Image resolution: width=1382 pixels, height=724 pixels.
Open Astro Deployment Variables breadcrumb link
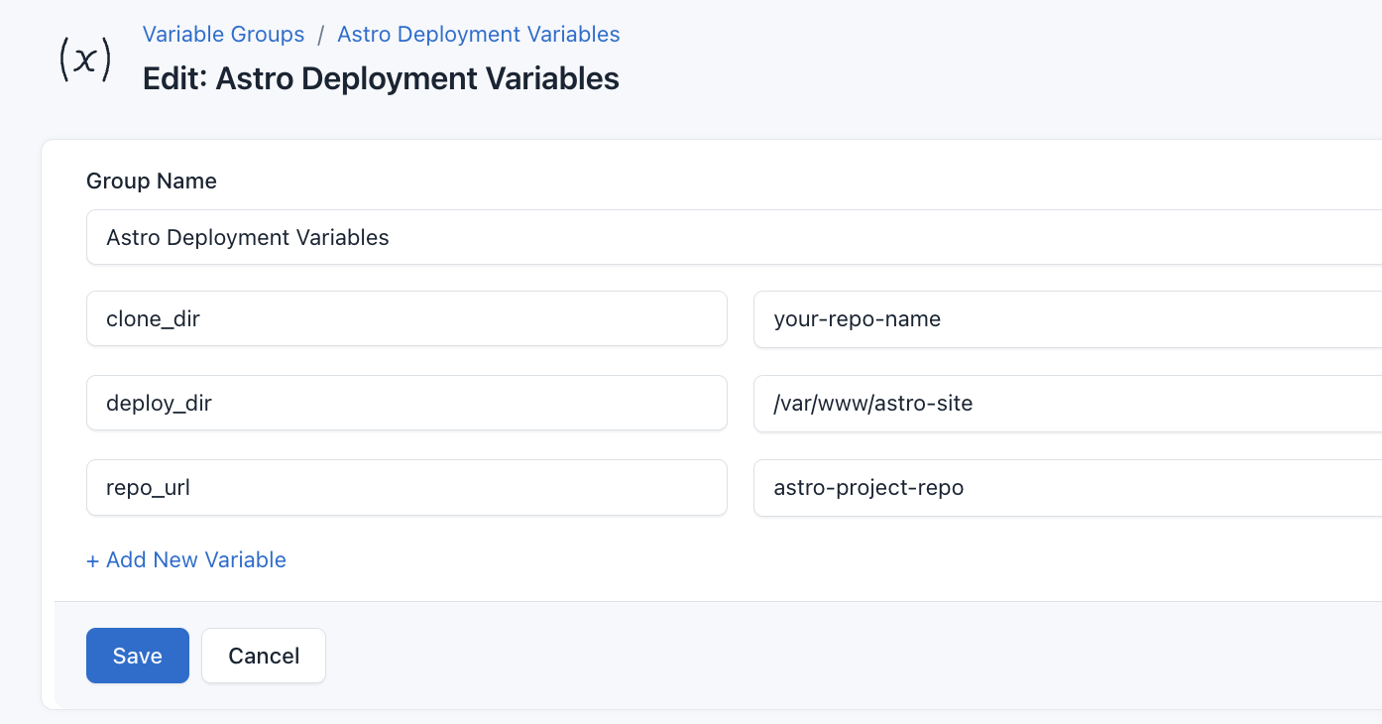coord(478,34)
